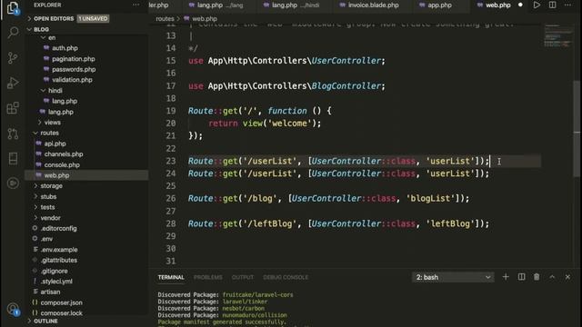The height and width of the screenshot is (327, 582).
Task: Split the terminal panel
Action: click(x=521, y=277)
